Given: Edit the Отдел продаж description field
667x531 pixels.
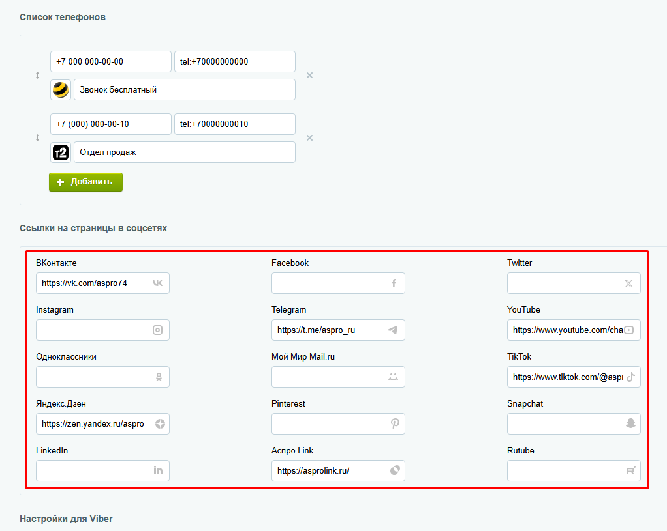Looking at the screenshot, I should (185, 152).
